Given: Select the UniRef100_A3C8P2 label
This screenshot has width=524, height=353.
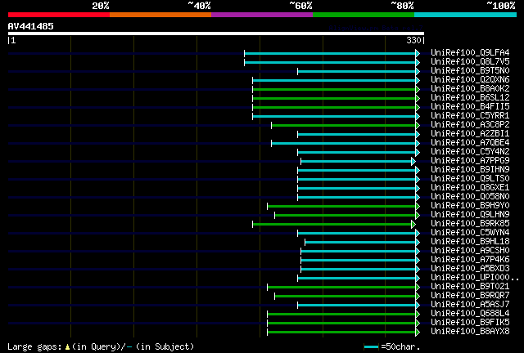Looking at the screenshot, I should pos(470,125).
